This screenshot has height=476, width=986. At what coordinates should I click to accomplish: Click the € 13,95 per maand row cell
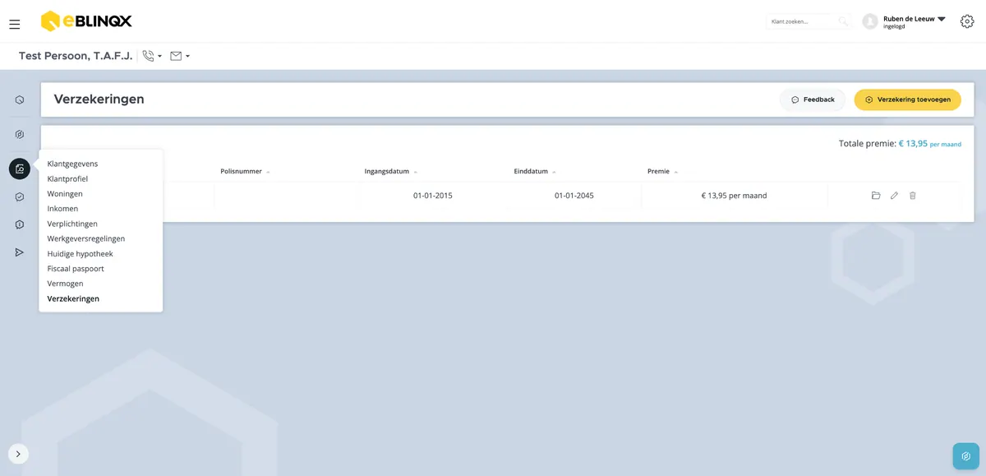(x=734, y=196)
